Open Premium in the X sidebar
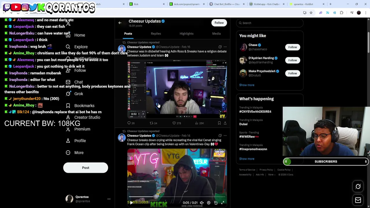 click(x=78, y=129)
